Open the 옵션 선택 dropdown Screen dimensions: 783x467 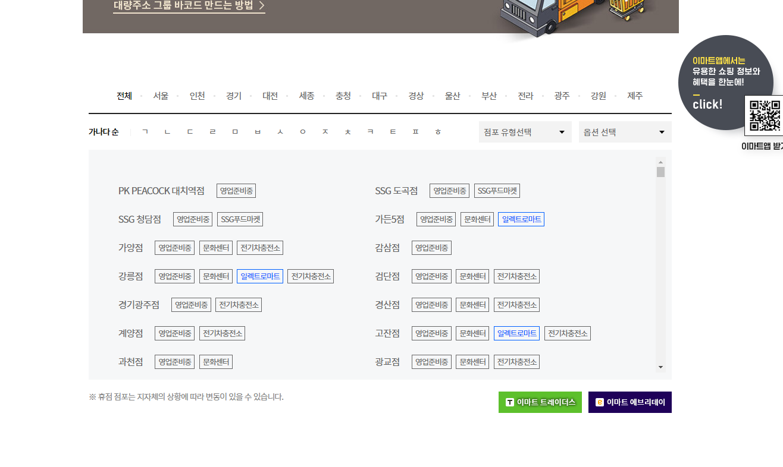coord(625,132)
